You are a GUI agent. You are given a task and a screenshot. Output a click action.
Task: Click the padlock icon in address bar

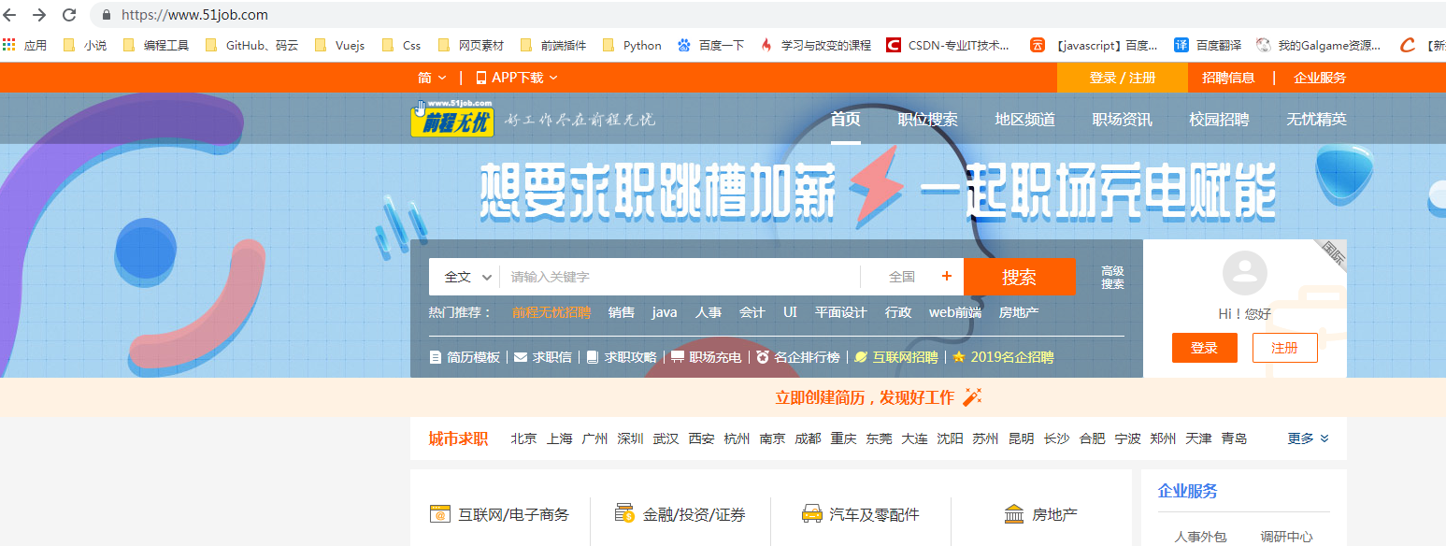106,15
